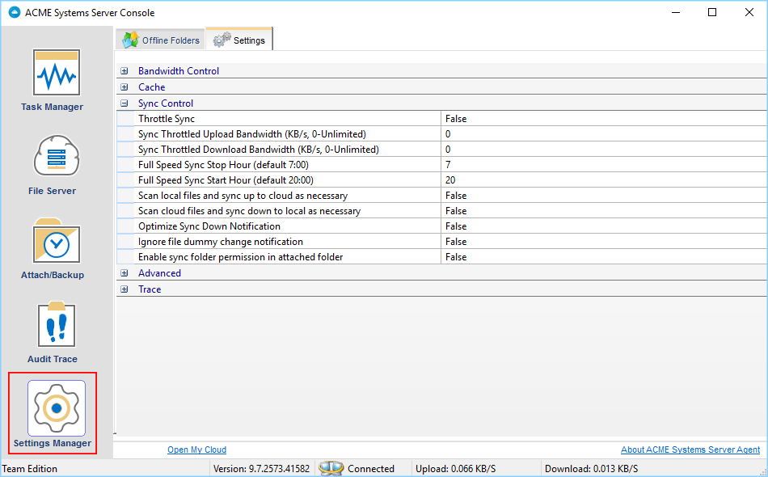Open the File Server cloud icon
This screenshot has height=477, width=768.
[57, 156]
